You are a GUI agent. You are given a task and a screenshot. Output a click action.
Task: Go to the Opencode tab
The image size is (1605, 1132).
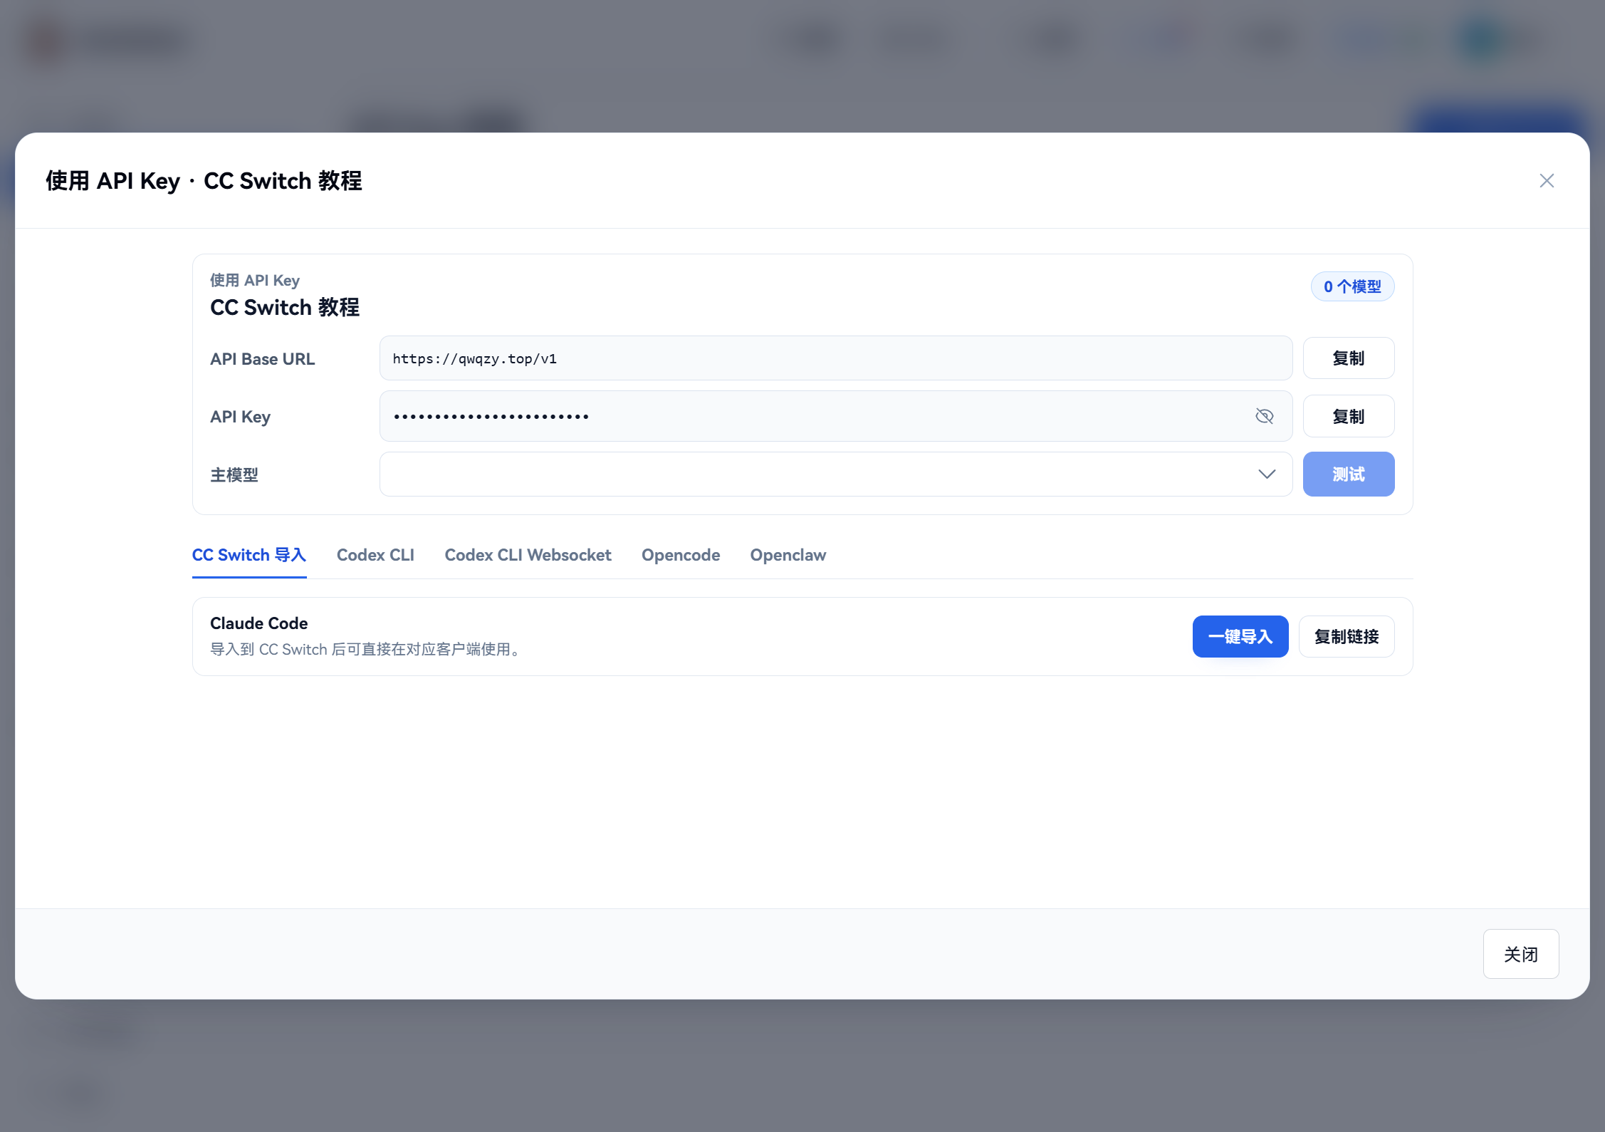pos(681,555)
